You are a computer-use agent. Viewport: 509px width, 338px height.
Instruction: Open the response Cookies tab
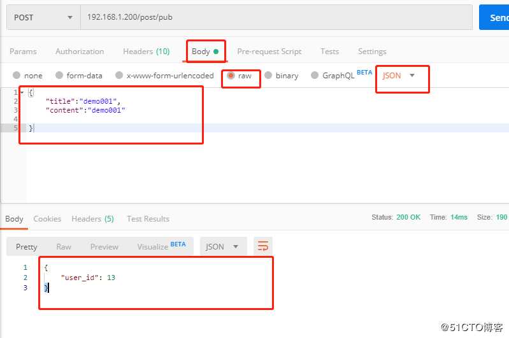click(x=47, y=219)
